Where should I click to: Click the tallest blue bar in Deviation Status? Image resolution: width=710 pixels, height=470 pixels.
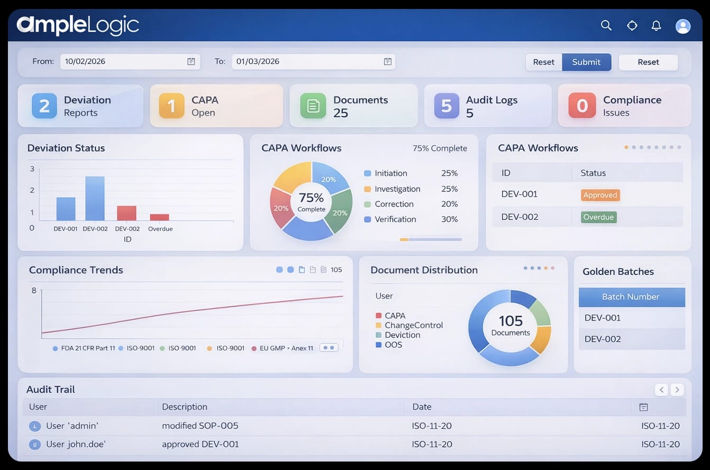pos(95,198)
